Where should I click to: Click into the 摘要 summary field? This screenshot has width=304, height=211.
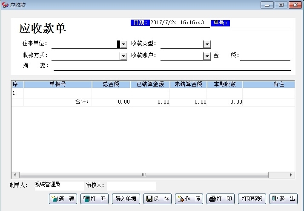click(x=172, y=66)
